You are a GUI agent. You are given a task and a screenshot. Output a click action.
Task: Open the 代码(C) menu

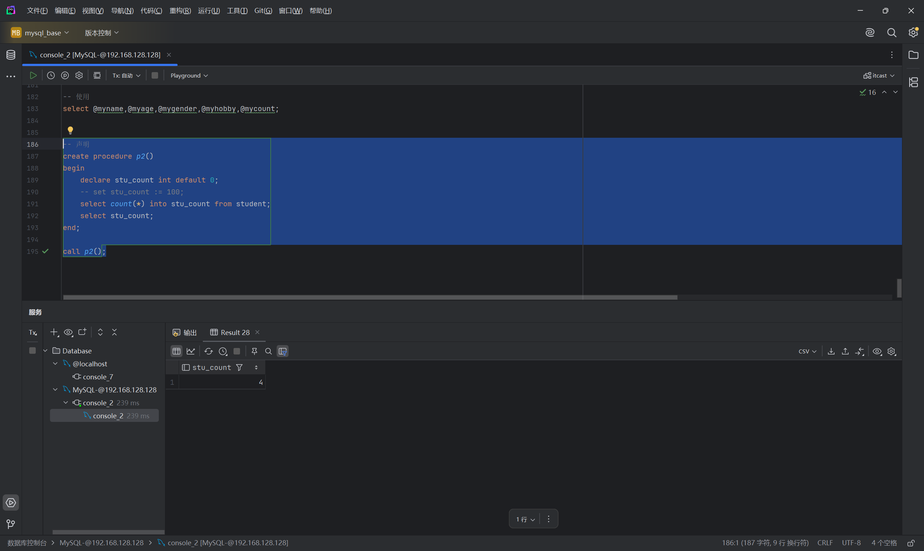[x=151, y=11]
